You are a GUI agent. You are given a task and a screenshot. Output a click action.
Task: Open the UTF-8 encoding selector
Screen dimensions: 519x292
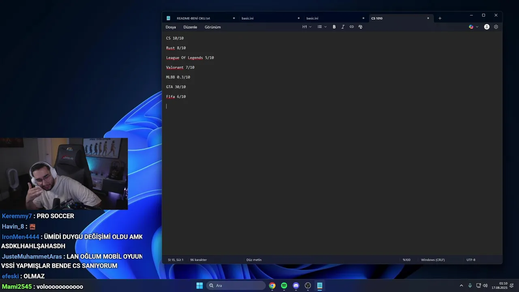471,260
